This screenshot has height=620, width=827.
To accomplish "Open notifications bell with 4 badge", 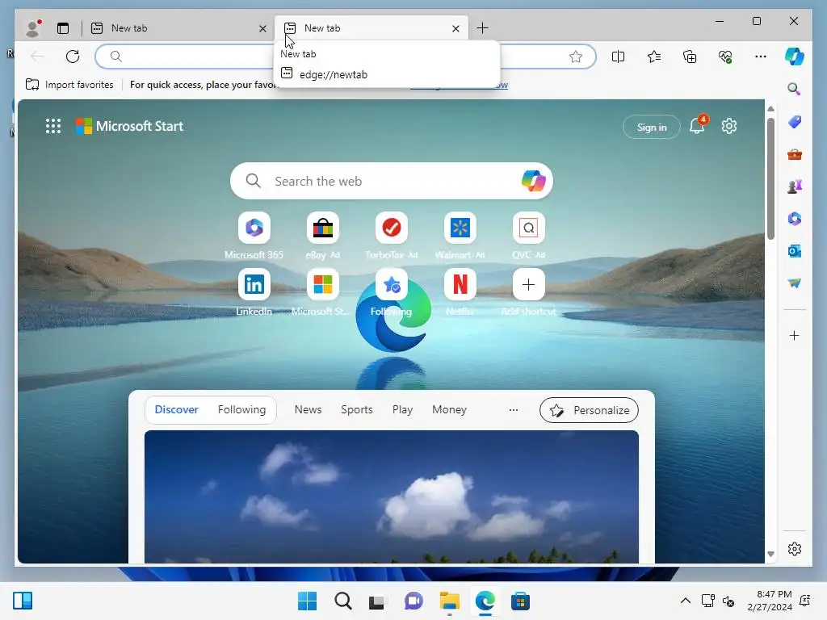I will pyautogui.click(x=697, y=126).
